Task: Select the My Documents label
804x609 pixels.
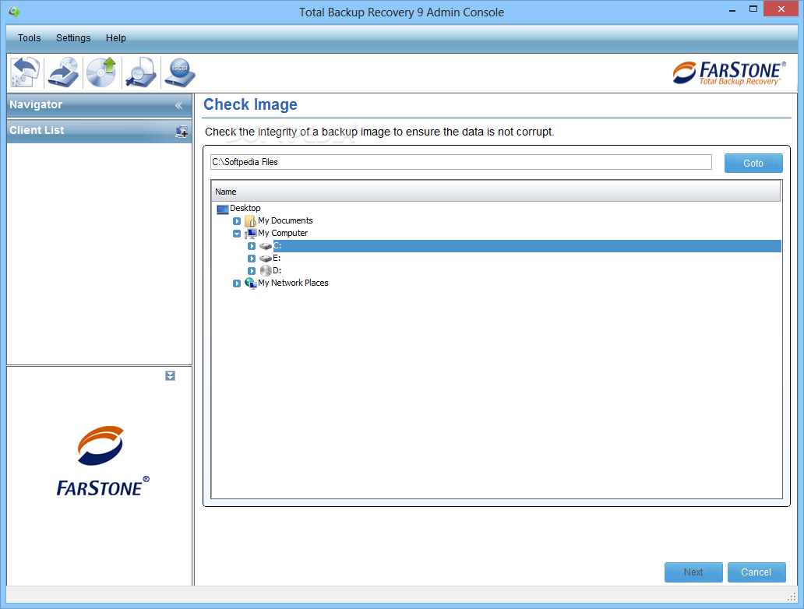Action: (285, 220)
